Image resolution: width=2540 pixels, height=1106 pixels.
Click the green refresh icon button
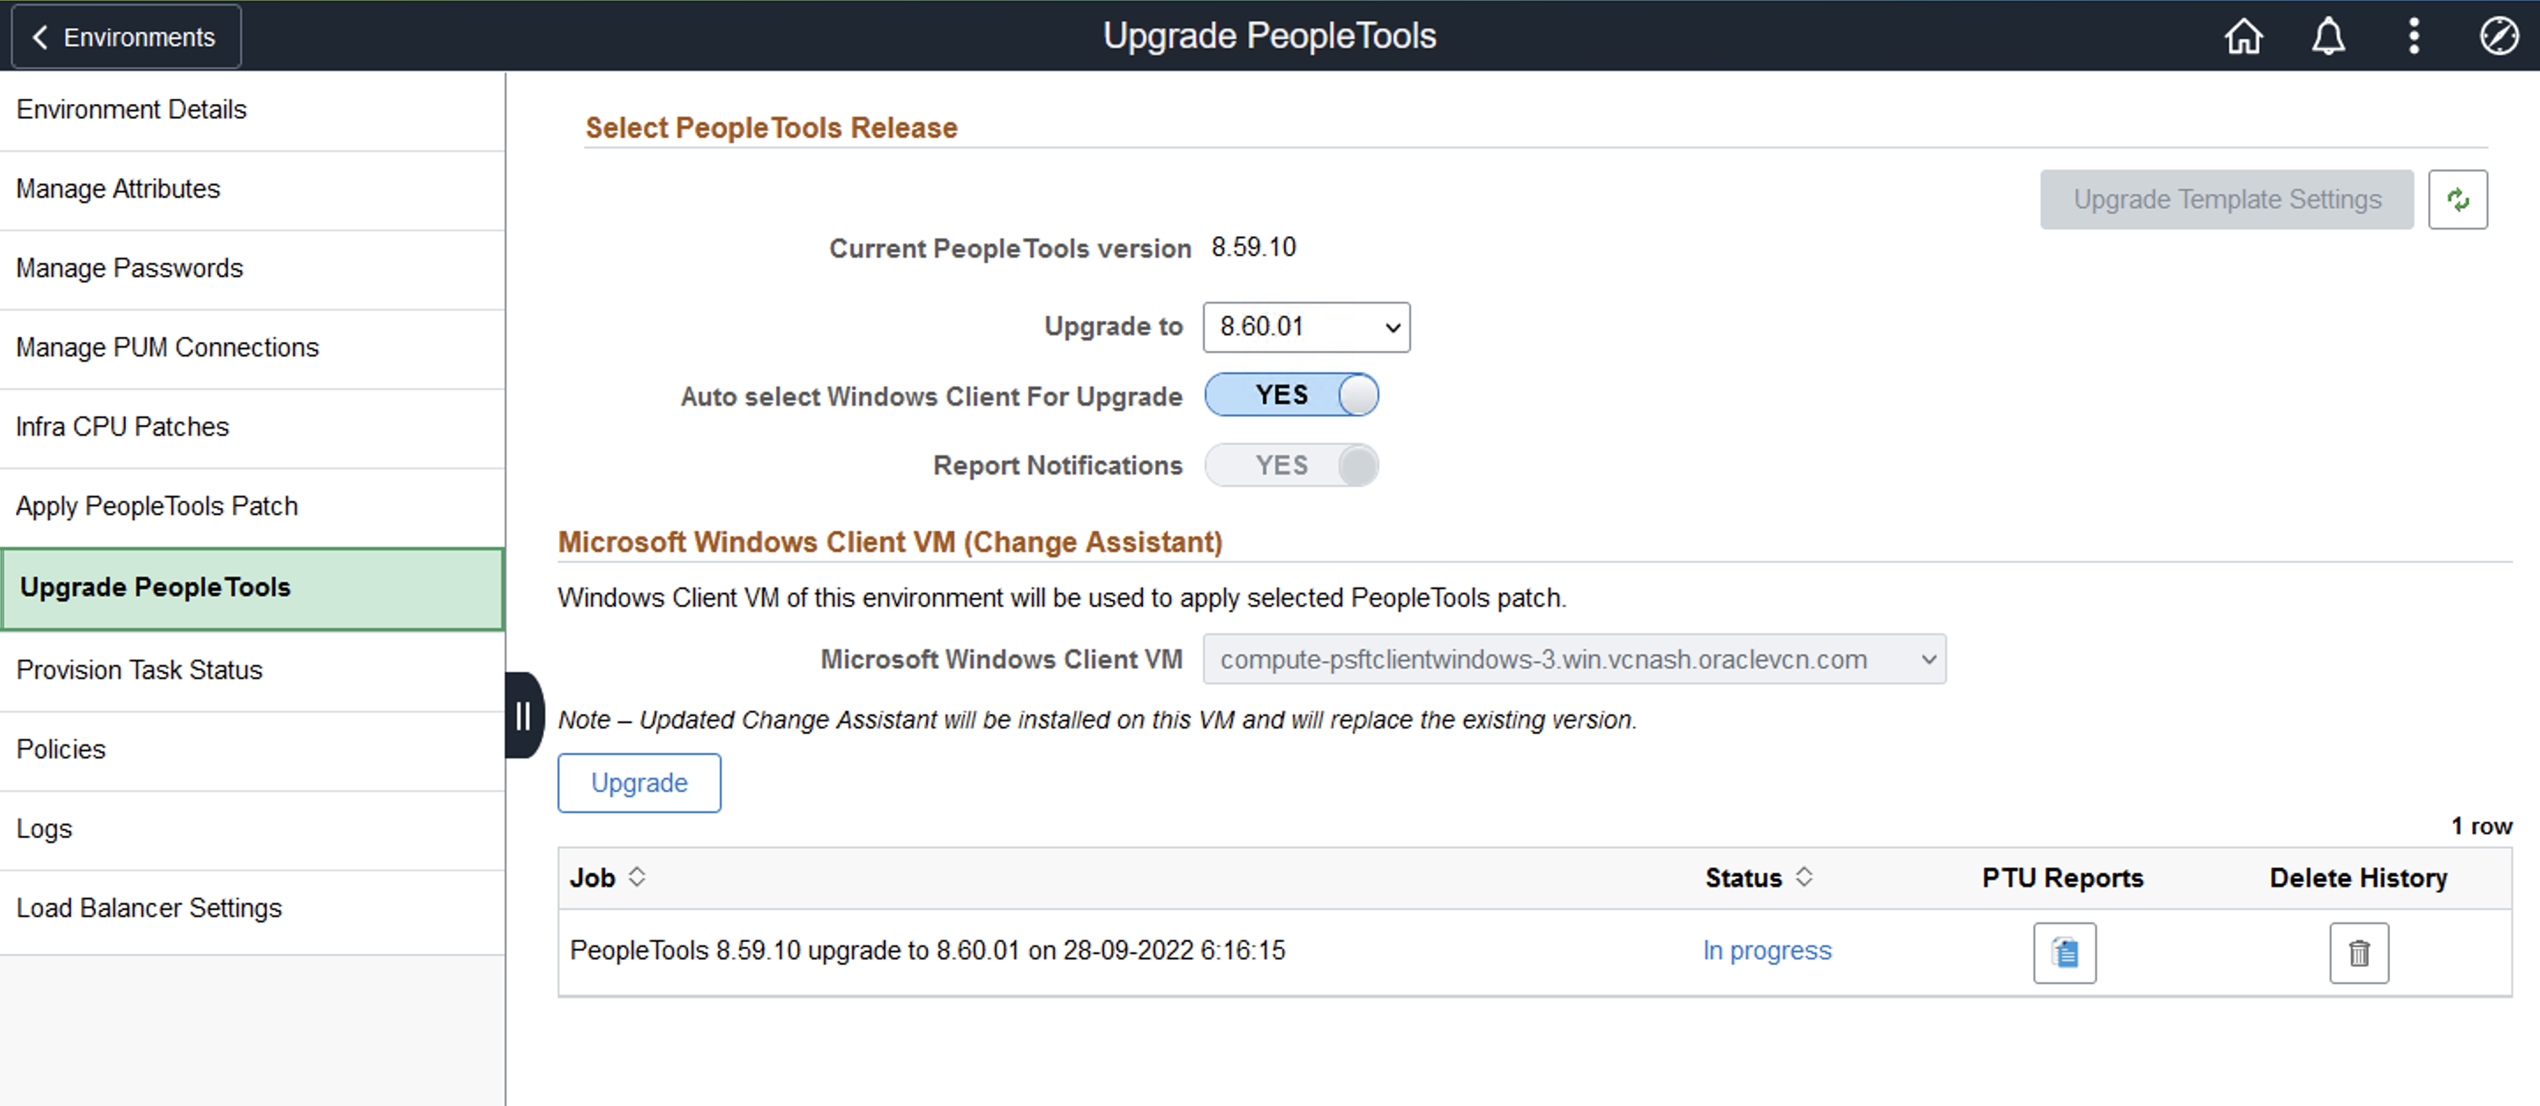[x=2457, y=200]
